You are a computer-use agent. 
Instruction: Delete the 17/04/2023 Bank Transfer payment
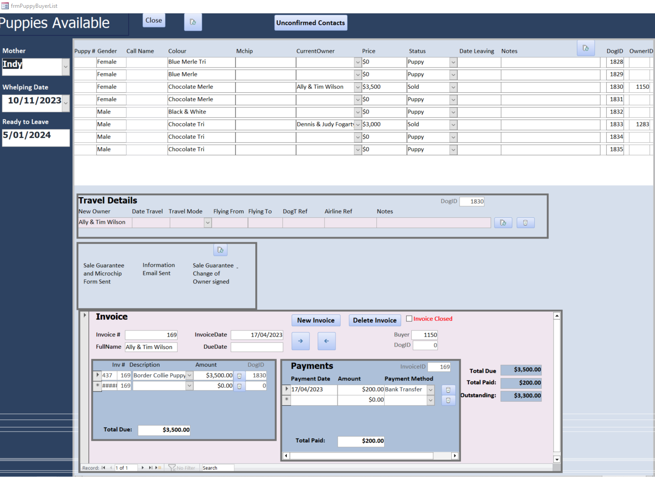coord(448,390)
